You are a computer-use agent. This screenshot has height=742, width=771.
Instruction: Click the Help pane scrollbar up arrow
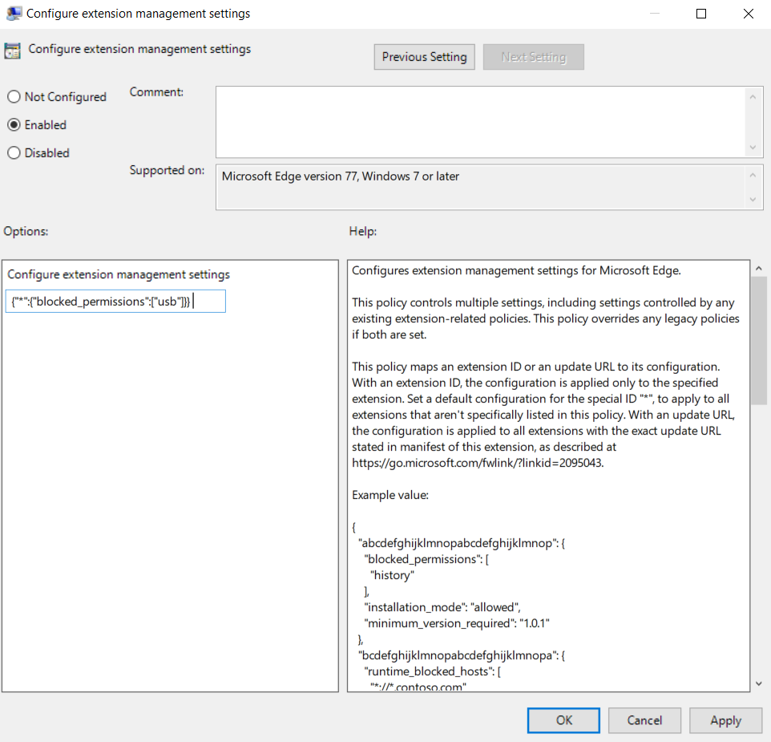coord(758,268)
